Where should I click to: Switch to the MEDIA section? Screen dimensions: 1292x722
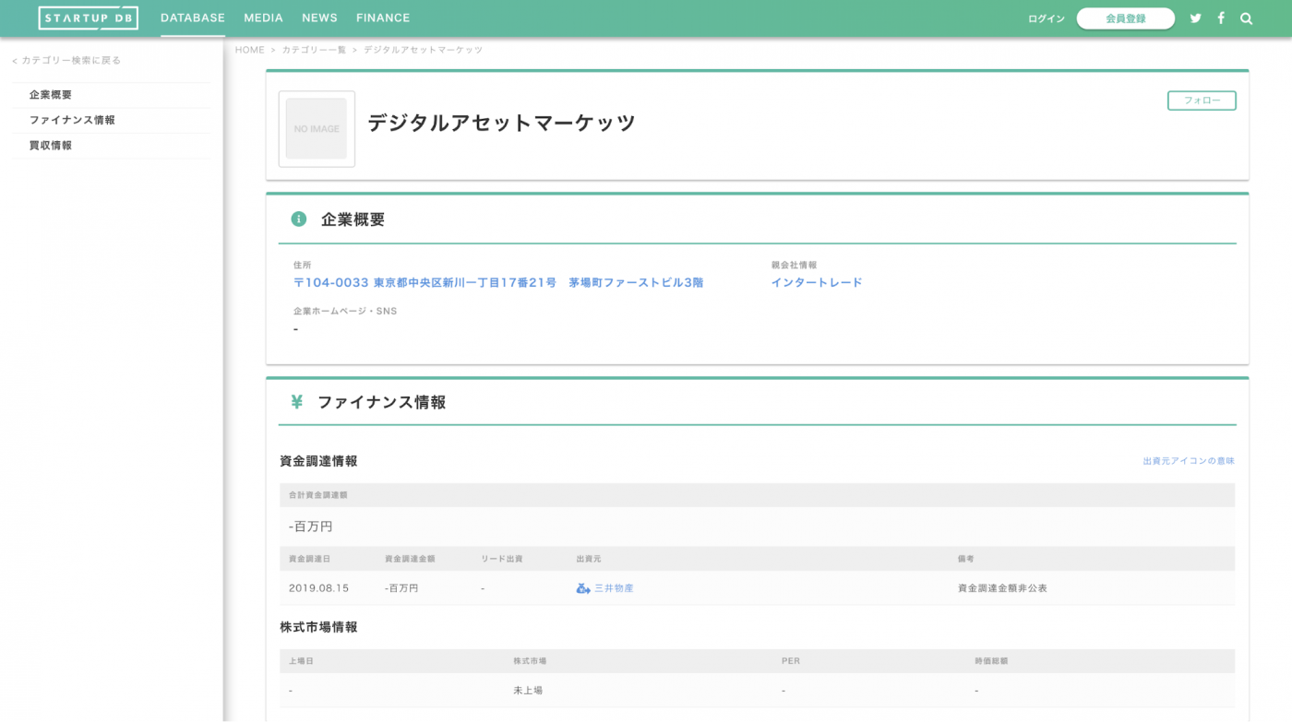pos(263,18)
